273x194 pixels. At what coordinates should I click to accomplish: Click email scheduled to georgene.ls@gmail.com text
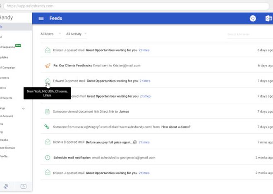tap(123, 158)
